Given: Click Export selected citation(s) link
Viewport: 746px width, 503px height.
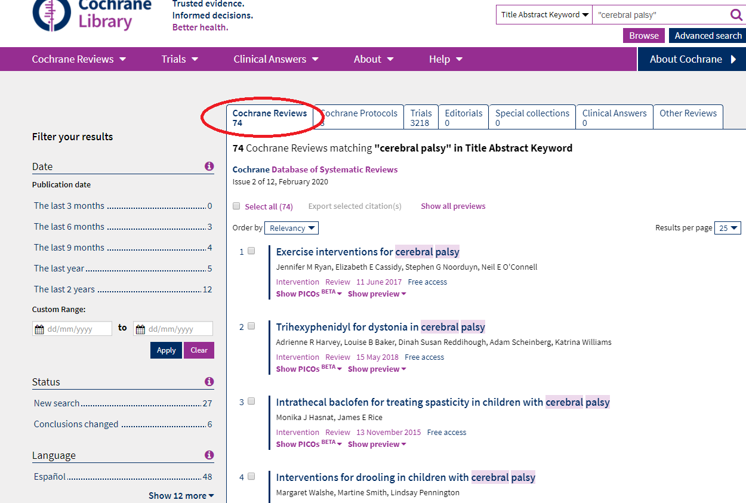Looking at the screenshot, I should coord(355,206).
